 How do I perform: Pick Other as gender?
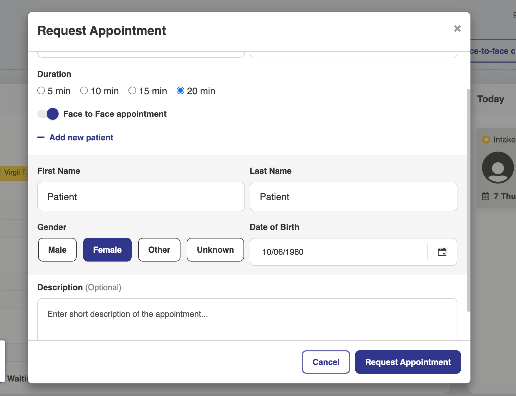pyautogui.click(x=159, y=250)
